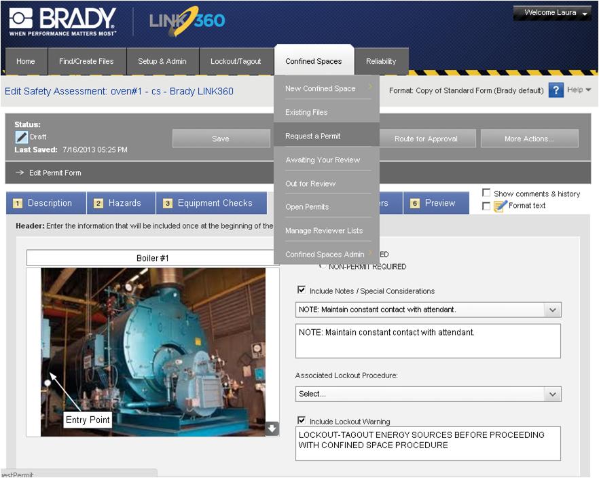Open the Find/Create Files tab
The height and width of the screenshot is (478, 599).
[x=86, y=61]
